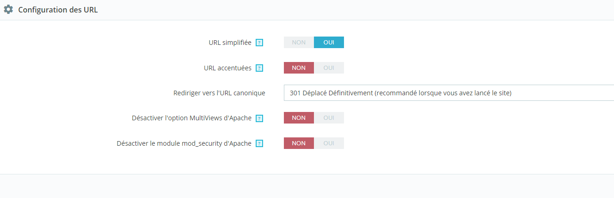
Task: Click the gear icon beside Configuration des URL
Action: click(8, 10)
